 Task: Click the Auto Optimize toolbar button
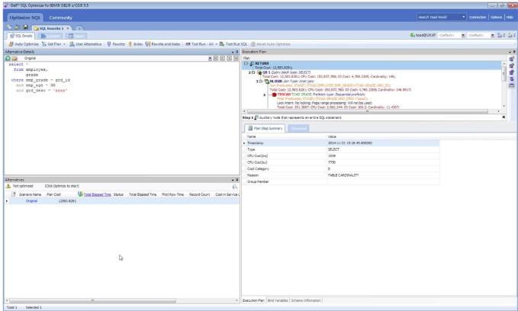tap(24, 44)
